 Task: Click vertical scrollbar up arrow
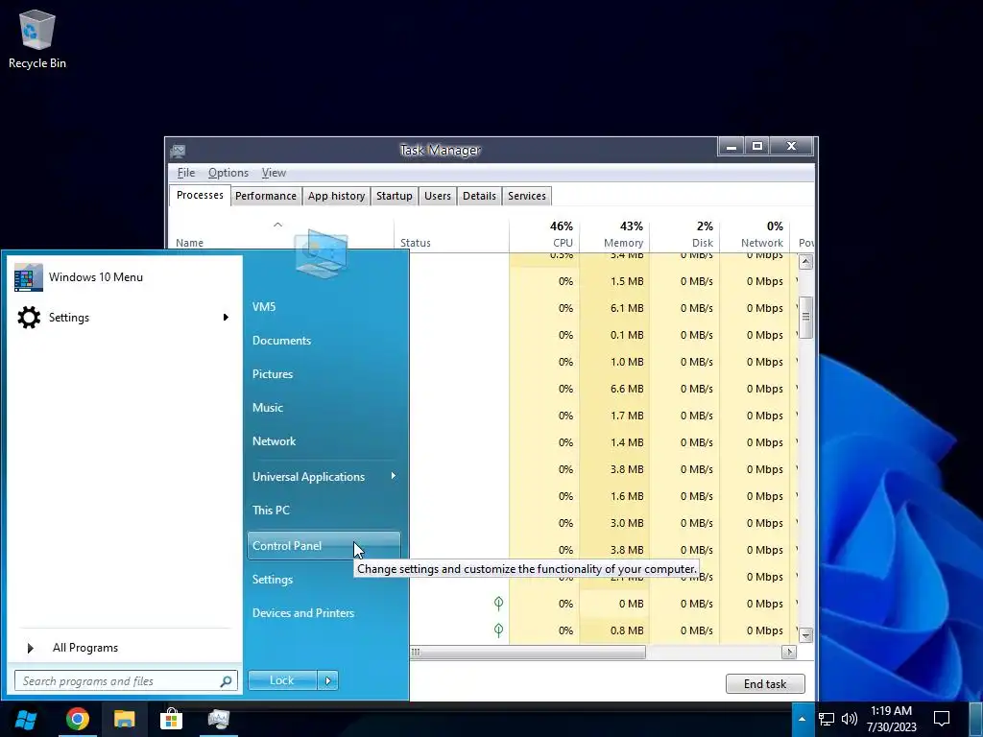click(805, 261)
